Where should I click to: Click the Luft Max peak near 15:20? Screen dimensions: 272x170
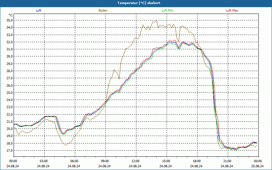click(x=170, y=40)
